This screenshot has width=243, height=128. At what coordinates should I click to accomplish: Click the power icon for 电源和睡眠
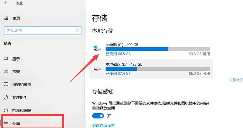pyautogui.click(x=6, y=110)
